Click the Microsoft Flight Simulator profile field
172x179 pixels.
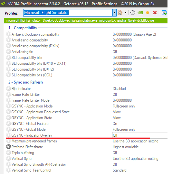coord(68,13)
